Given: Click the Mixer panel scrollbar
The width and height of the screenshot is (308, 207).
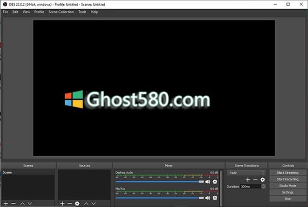Looking at the screenshot, I should tap(221, 188).
